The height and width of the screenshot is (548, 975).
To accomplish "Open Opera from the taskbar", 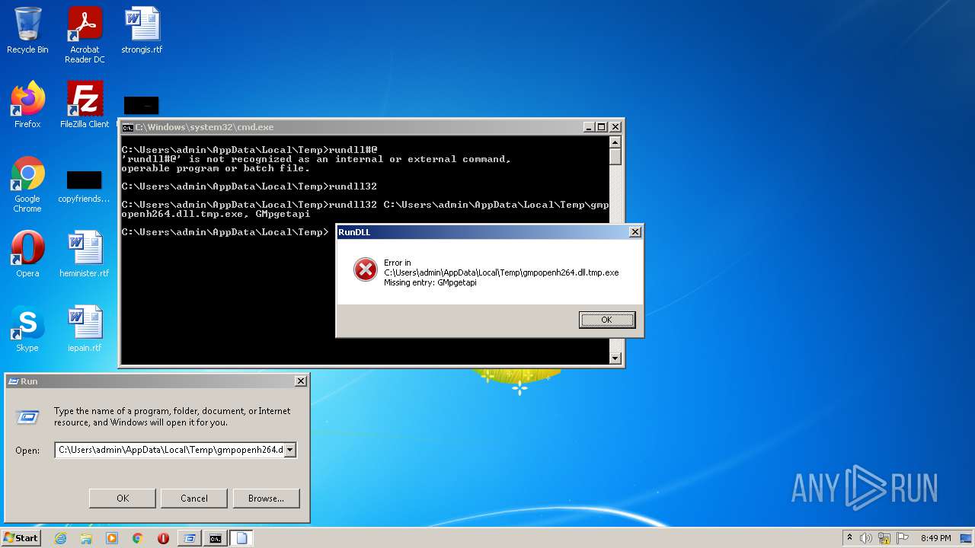I will coord(163,538).
